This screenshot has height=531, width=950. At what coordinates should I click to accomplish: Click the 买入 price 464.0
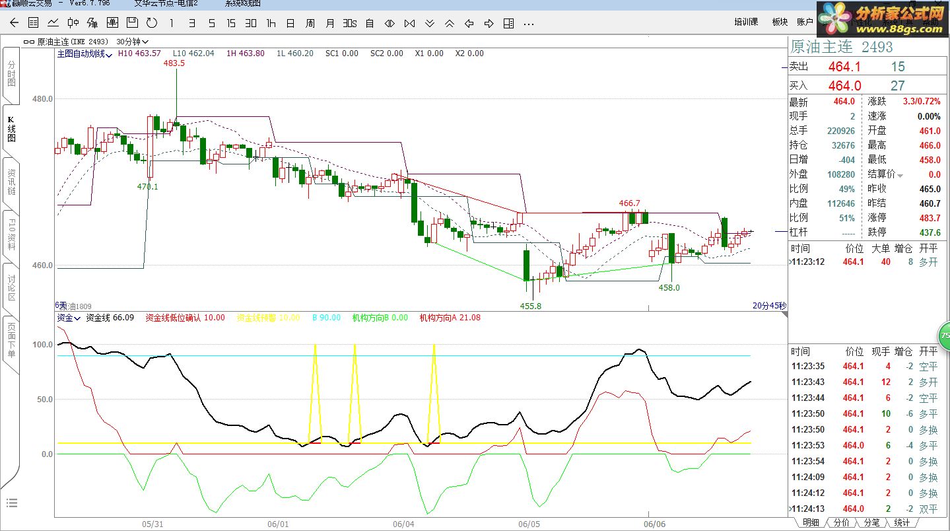[x=844, y=86]
